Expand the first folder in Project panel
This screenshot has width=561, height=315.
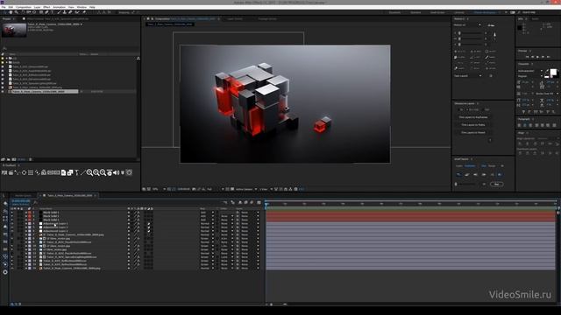click(x=6, y=59)
